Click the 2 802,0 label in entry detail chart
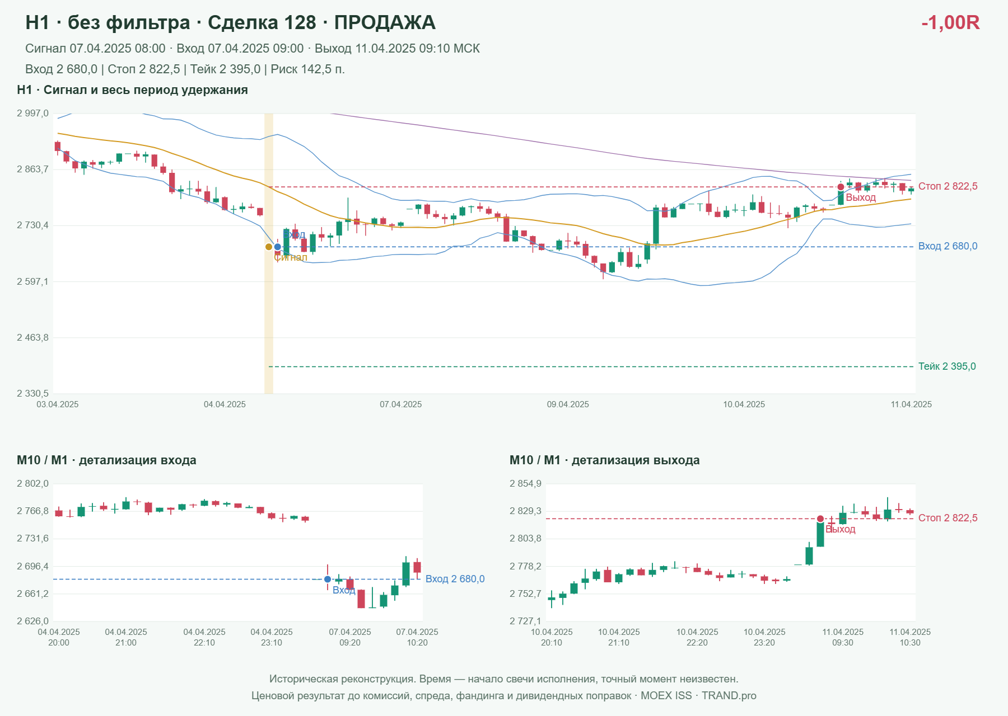Viewport: 1008px width, 716px height. coord(32,484)
